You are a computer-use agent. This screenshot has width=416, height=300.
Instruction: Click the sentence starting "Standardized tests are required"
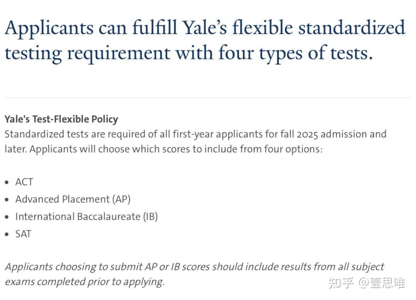tap(195, 134)
